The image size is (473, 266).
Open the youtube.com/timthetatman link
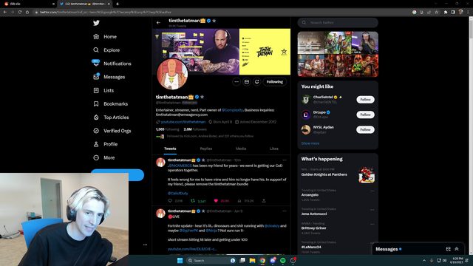(x=183, y=122)
